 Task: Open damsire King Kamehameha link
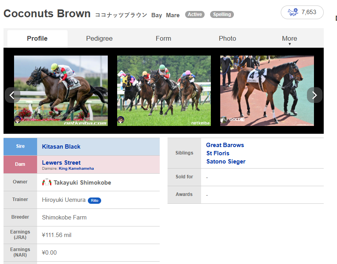pyautogui.click(x=76, y=169)
